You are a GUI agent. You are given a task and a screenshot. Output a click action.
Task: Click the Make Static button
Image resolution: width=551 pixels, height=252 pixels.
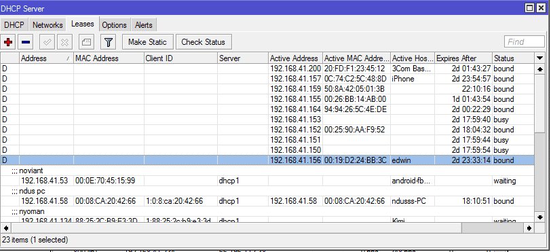(x=147, y=42)
